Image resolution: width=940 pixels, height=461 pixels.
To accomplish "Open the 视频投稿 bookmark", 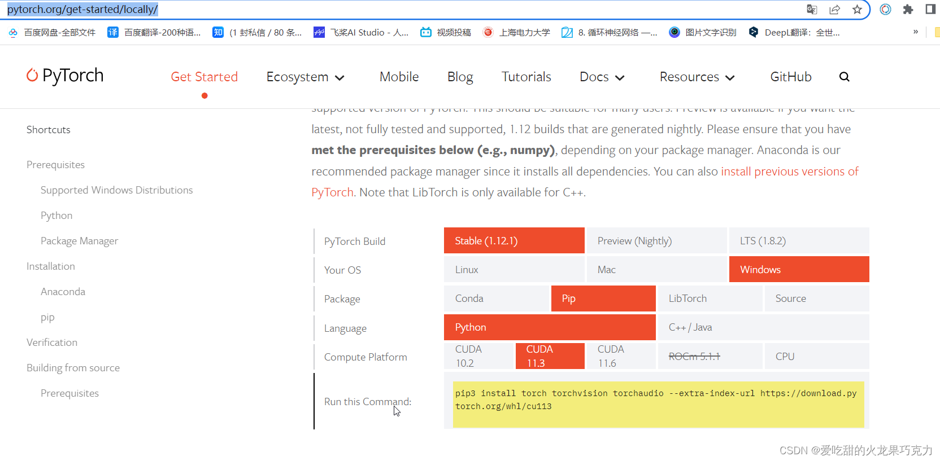I will coord(446,32).
